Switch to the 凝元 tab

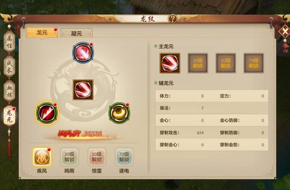point(76,33)
